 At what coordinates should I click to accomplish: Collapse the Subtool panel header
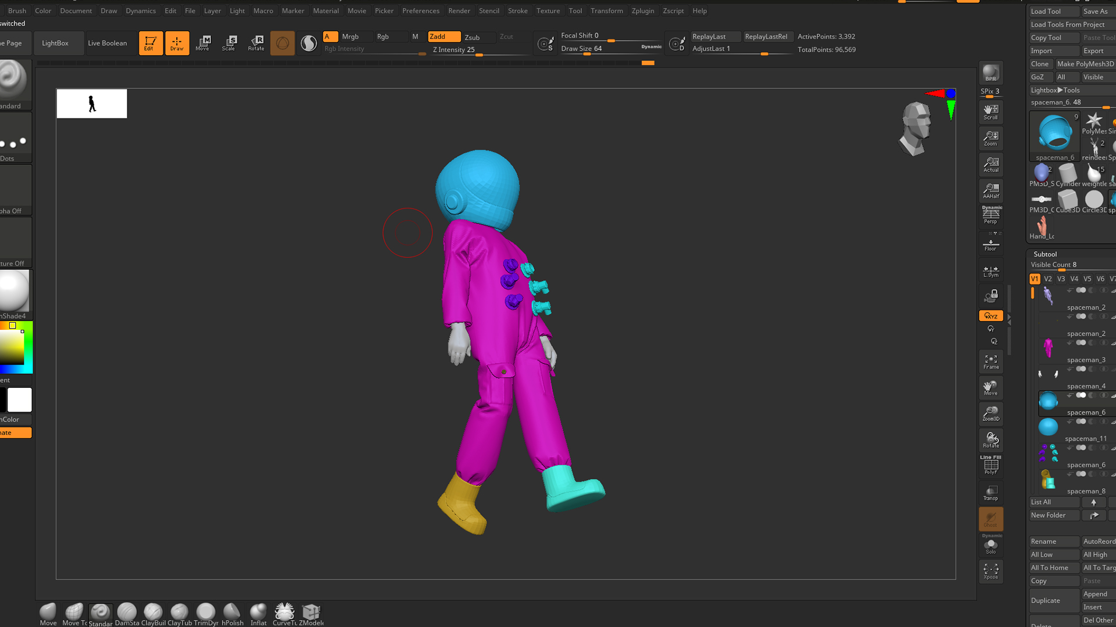coord(1045,254)
